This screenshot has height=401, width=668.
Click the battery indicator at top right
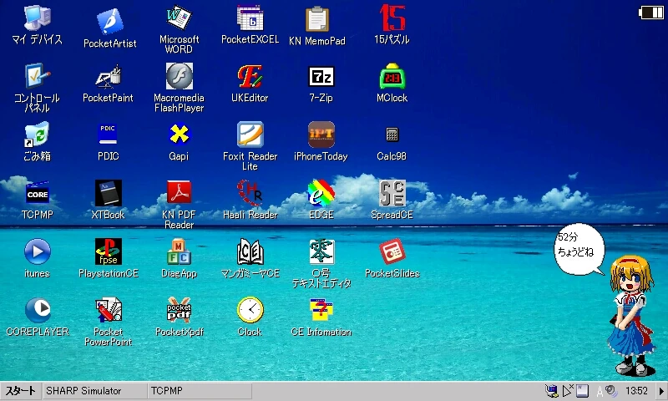pyautogui.click(x=651, y=13)
